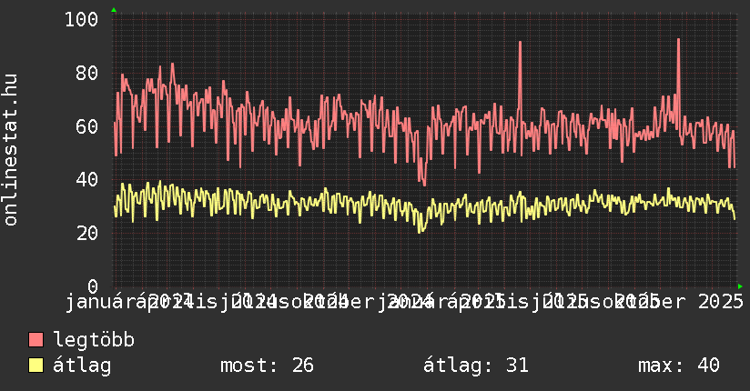
Task: Select the "legtöbb" legend label
Action: (94, 341)
